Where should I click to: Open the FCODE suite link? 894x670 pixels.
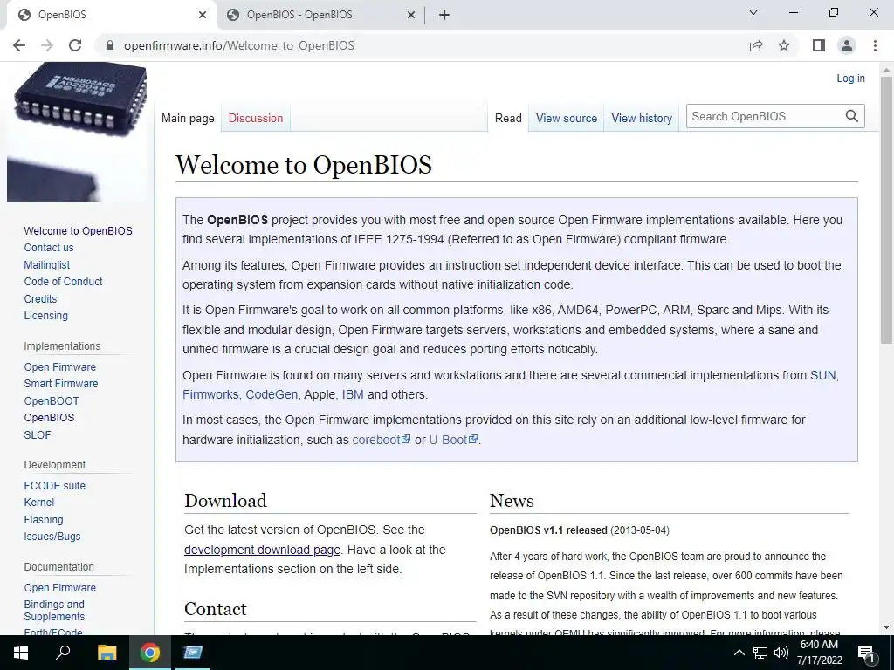click(55, 485)
